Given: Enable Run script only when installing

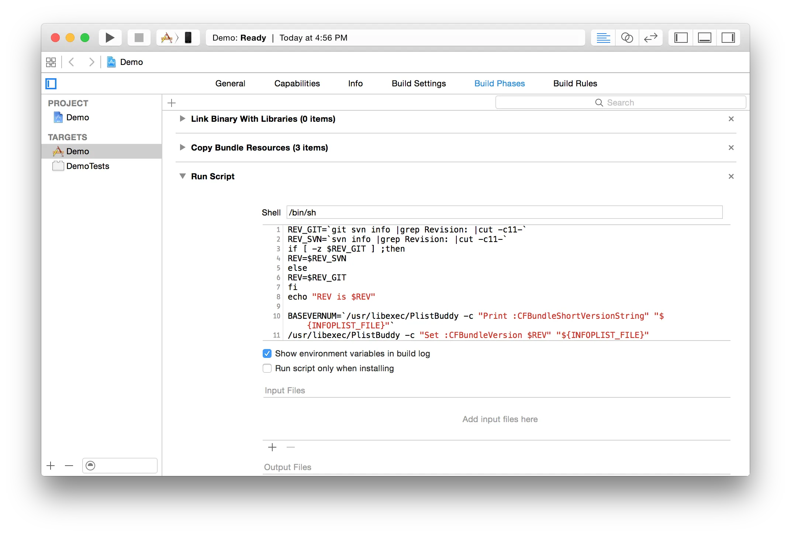Looking at the screenshot, I should click(x=267, y=368).
